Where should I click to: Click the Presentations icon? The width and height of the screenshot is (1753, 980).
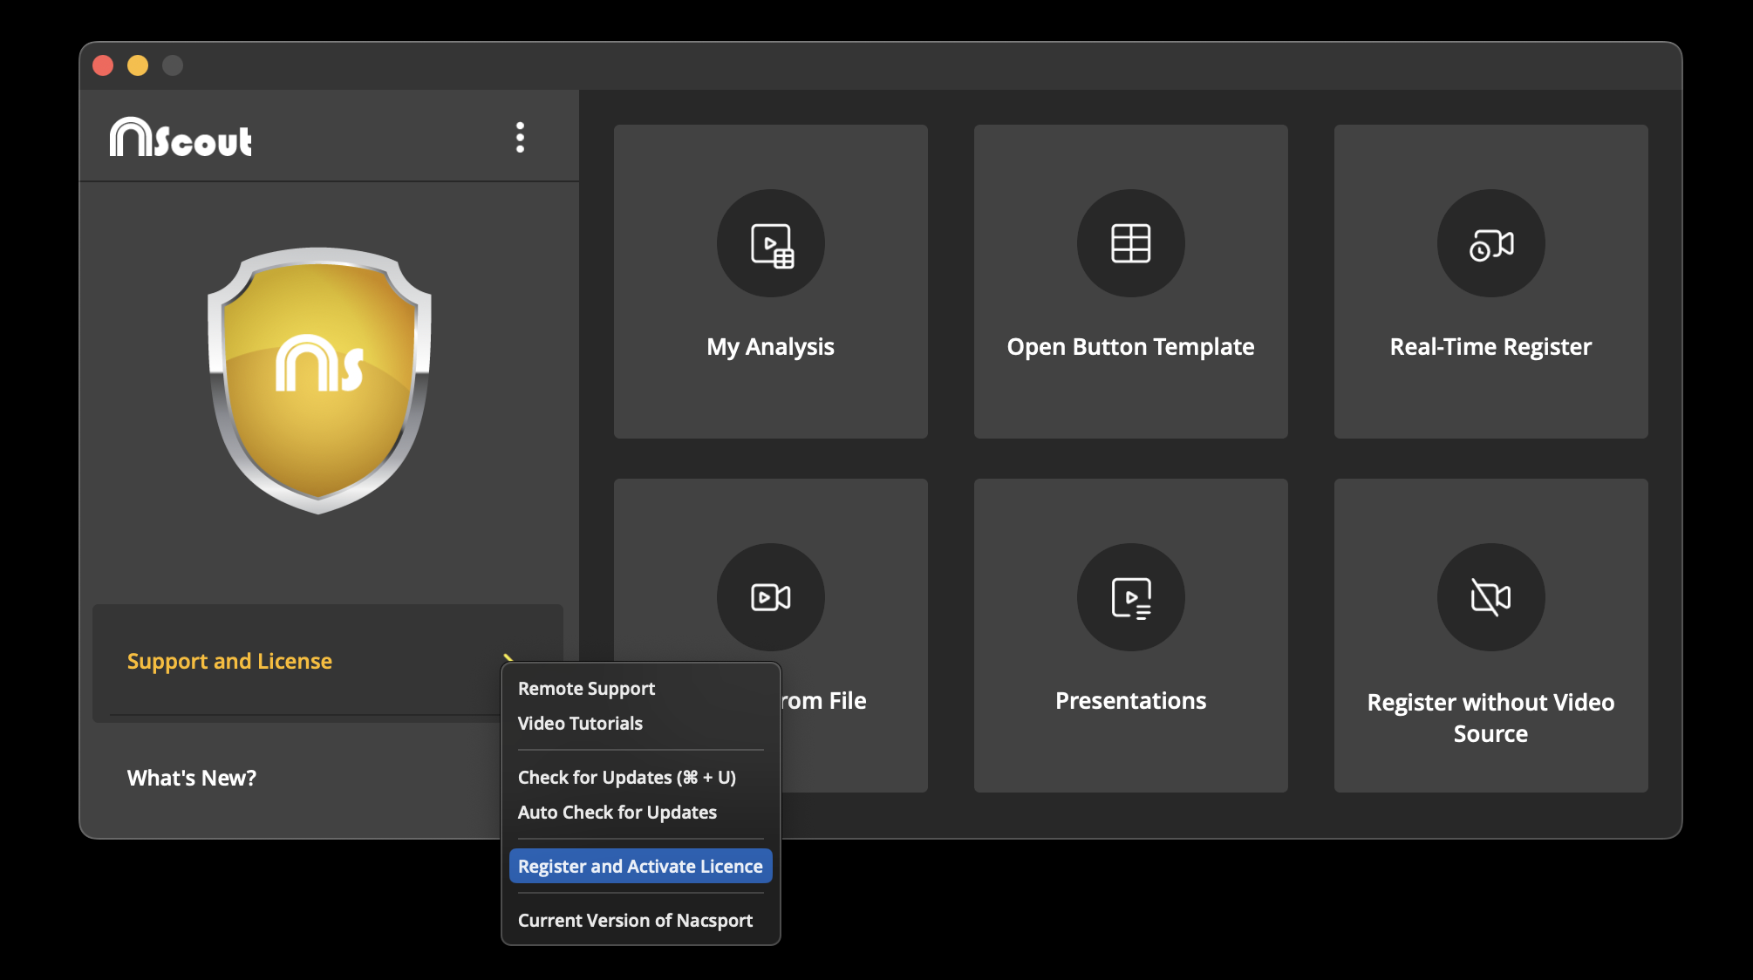pyautogui.click(x=1131, y=597)
